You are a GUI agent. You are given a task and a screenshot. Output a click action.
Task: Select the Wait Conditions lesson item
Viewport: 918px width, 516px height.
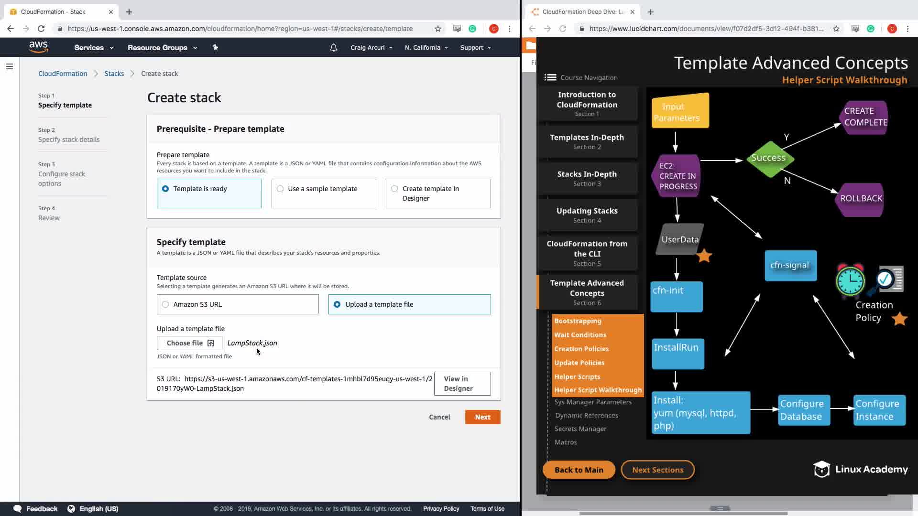click(x=580, y=335)
